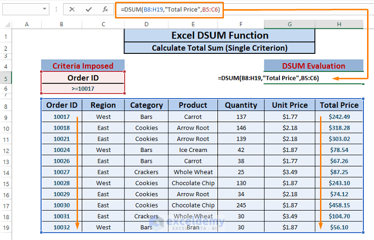This screenshot has width=374, height=240.
Task: Select the Criteria Imposed label cell
Action: click(83, 66)
